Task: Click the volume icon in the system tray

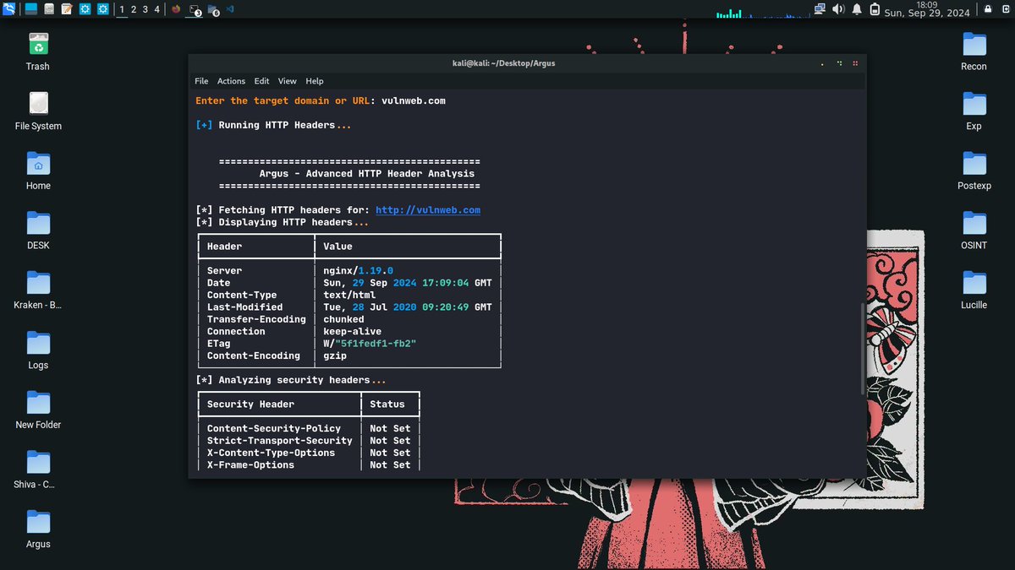Action: [x=838, y=10]
